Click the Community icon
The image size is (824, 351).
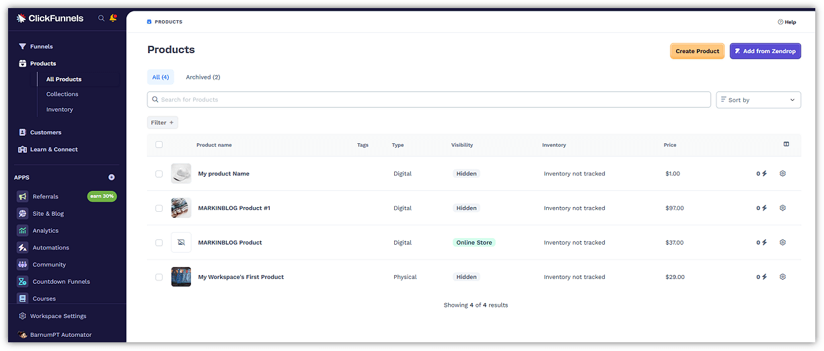pos(22,264)
